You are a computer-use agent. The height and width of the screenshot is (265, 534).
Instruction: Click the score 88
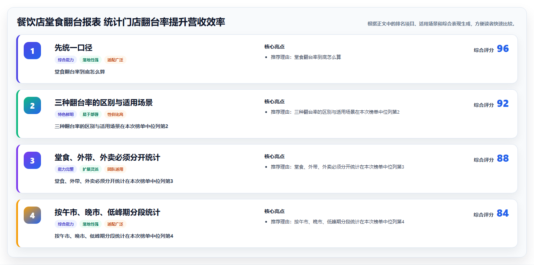tap(503, 158)
